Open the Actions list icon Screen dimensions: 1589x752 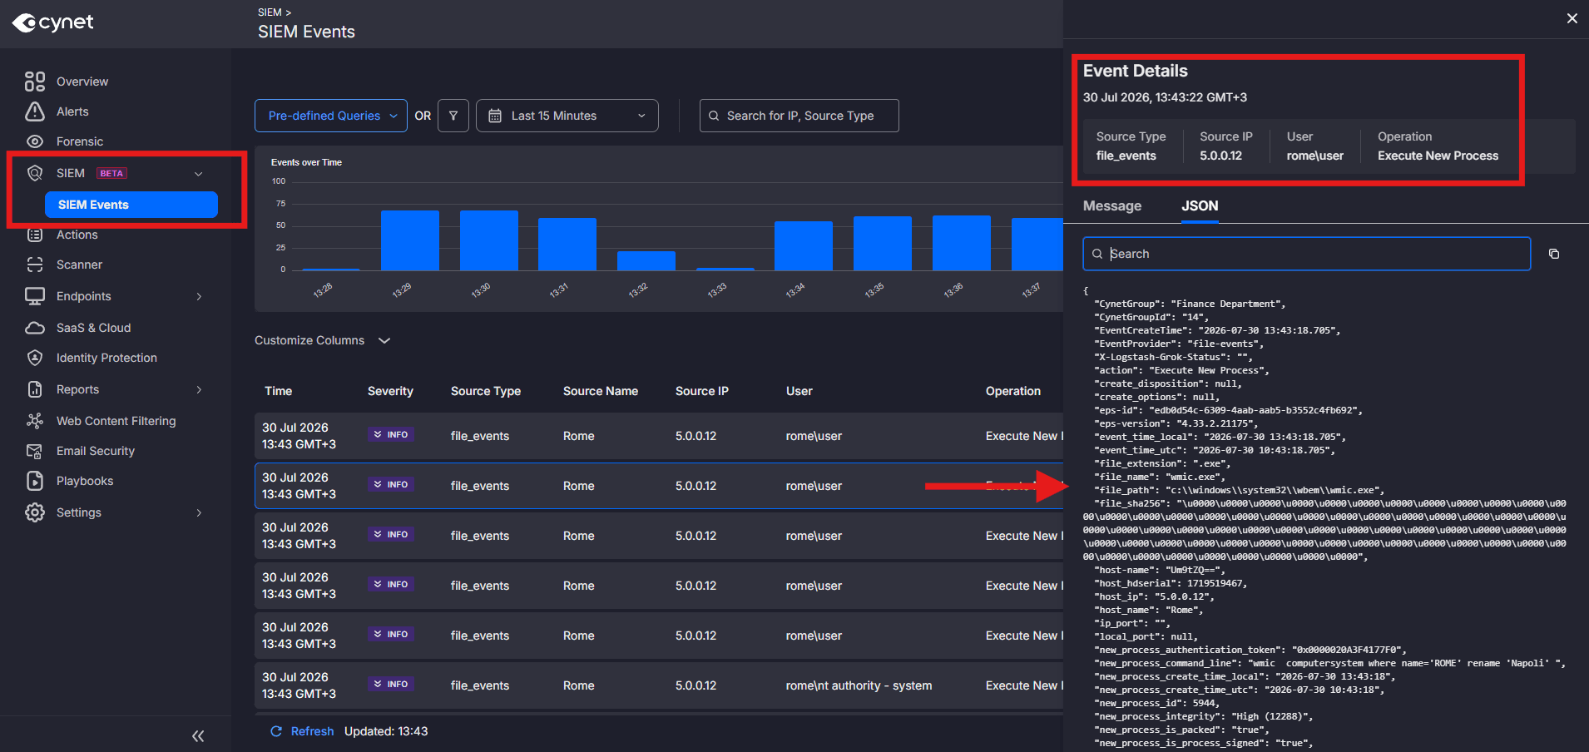(x=35, y=235)
